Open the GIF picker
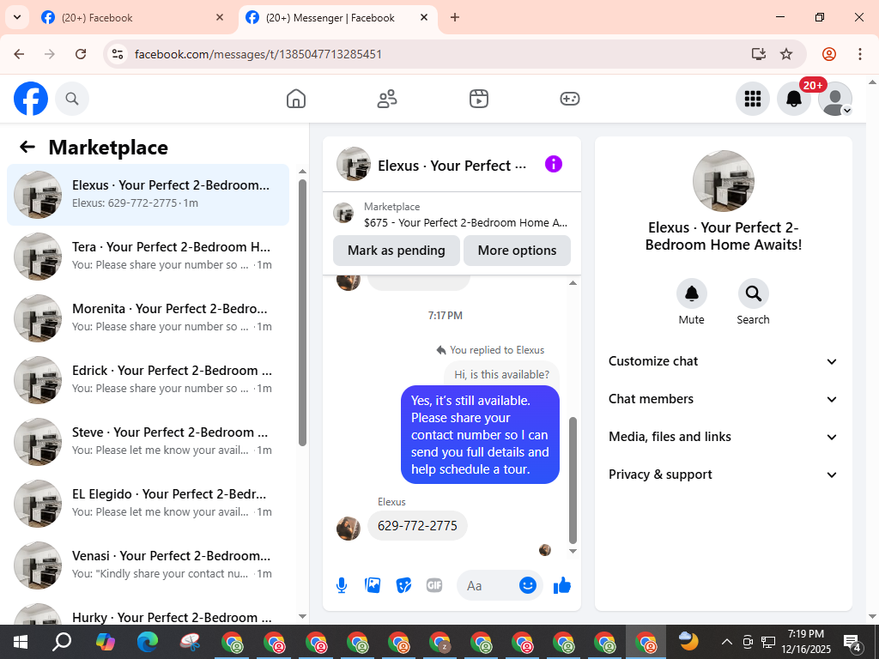 coord(434,585)
